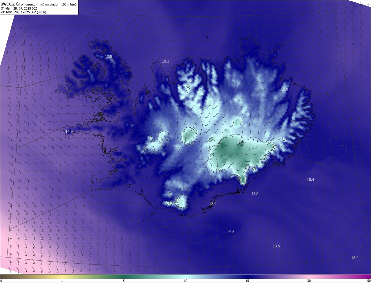Click the 15.6 value label
371x283 pixels.
coord(231,232)
